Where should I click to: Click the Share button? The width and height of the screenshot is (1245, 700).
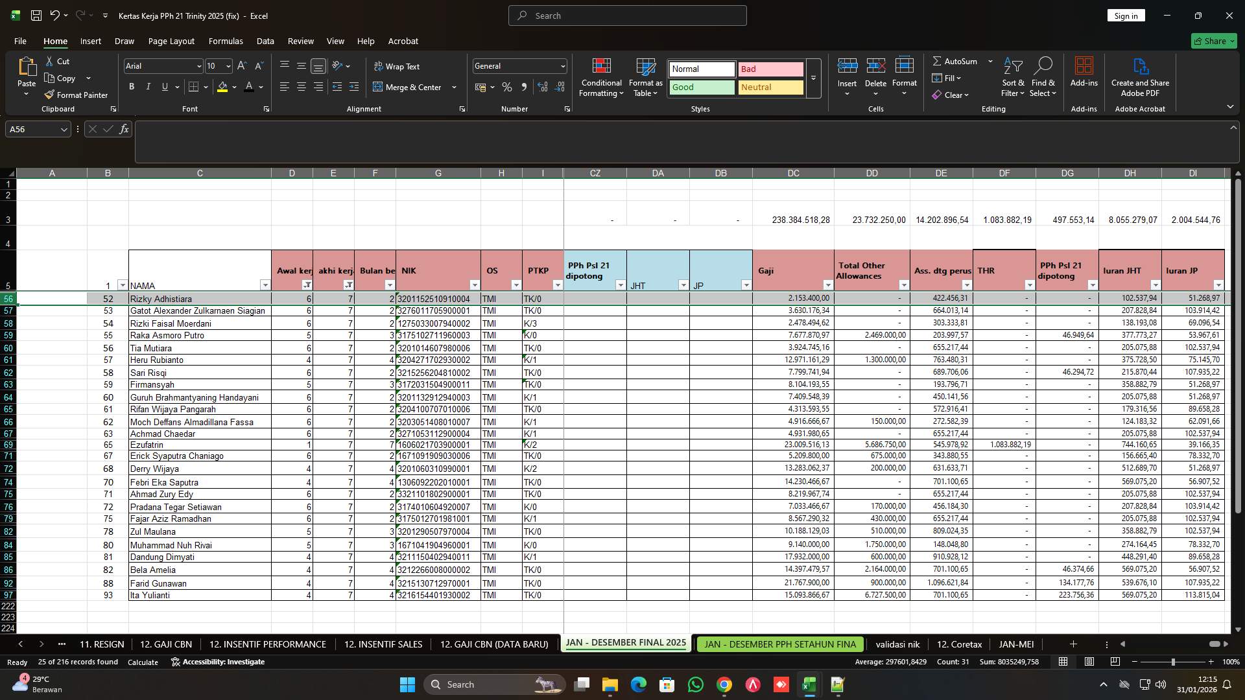pyautogui.click(x=1213, y=41)
